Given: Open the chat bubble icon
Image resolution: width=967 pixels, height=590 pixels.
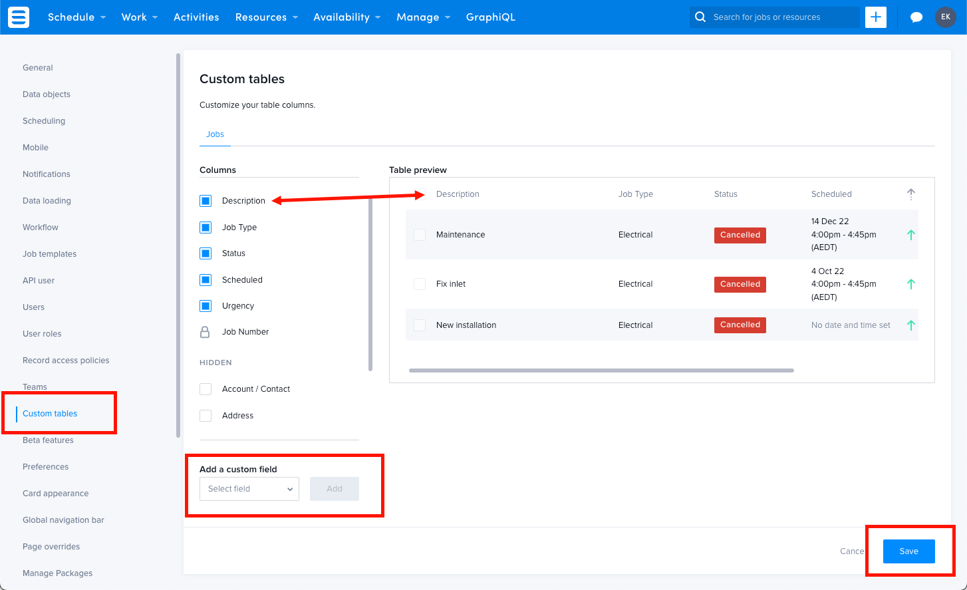Looking at the screenshot, I should (916, 17).
